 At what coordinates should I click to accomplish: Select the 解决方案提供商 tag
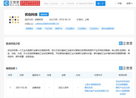pos(108,29)
